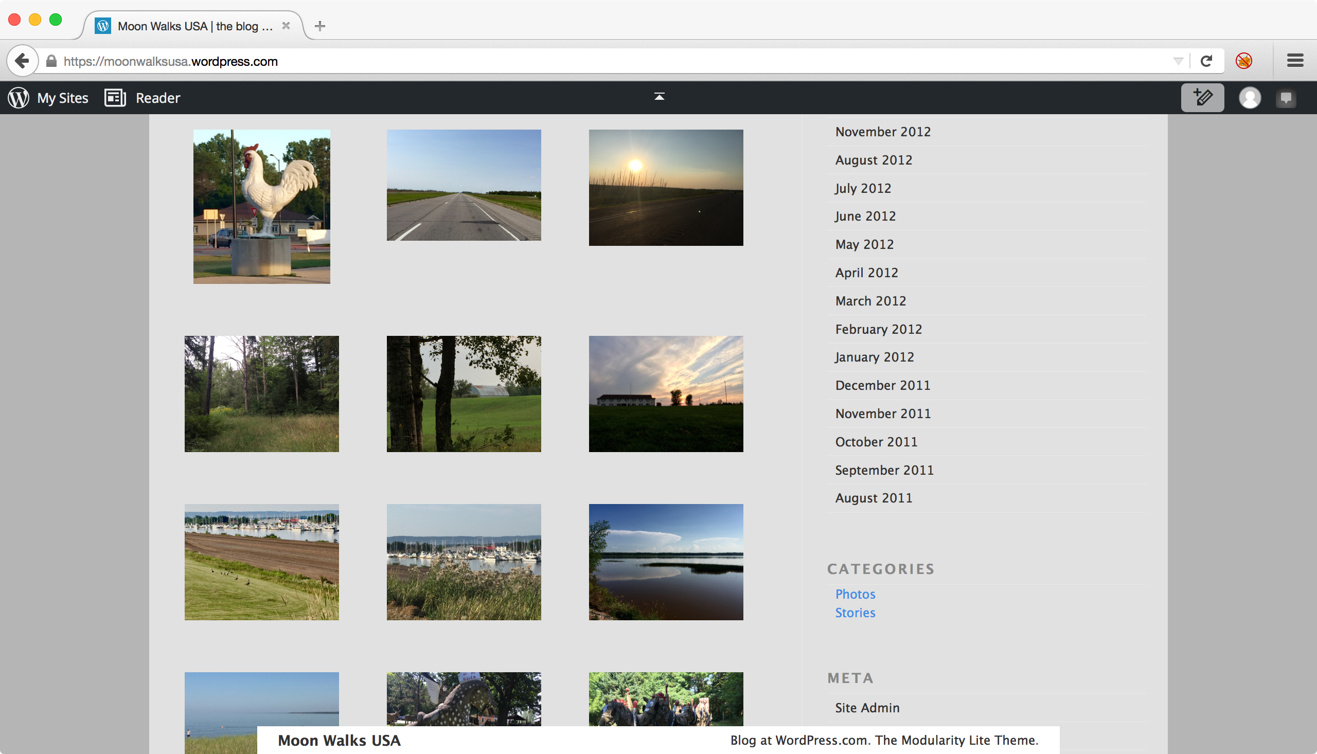Go to Site Admin link
The width and height of the screenshot is (1317, 754).
(867, 707)
